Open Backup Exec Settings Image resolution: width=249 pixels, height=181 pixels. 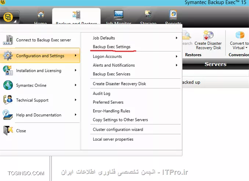(112, 47)
